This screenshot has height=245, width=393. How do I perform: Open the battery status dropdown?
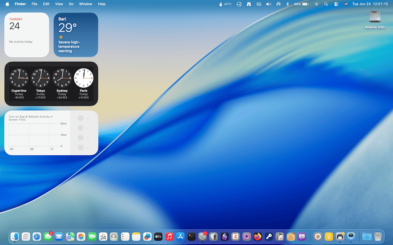[x=305, y=4]
